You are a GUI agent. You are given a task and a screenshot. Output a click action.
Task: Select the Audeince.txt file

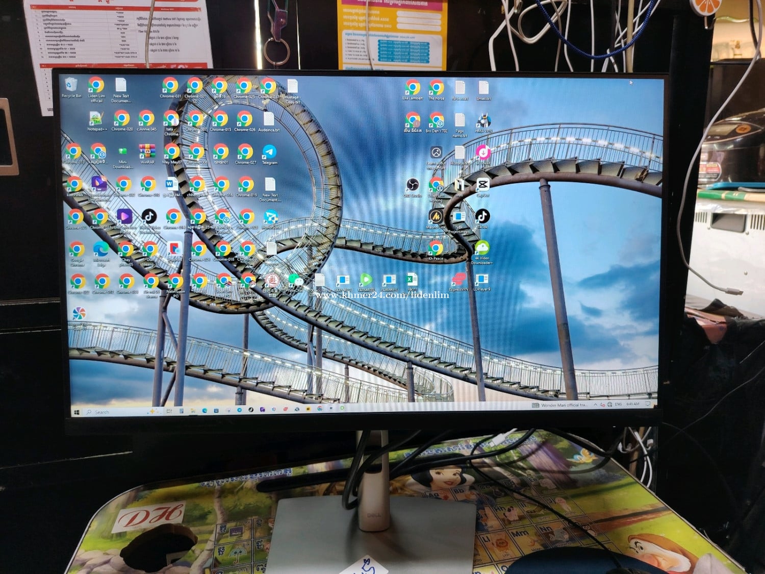[x=269, y=119]
